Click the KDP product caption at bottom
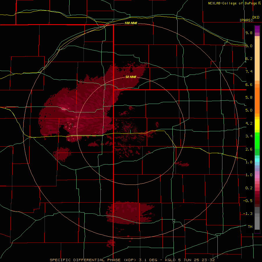 click(132, 260)
